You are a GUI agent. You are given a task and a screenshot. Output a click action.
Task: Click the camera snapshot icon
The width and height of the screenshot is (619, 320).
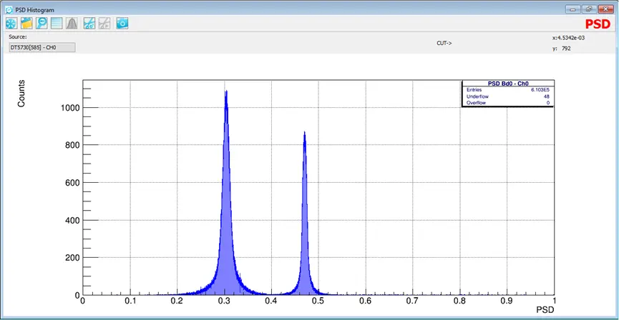pos(122,24)
